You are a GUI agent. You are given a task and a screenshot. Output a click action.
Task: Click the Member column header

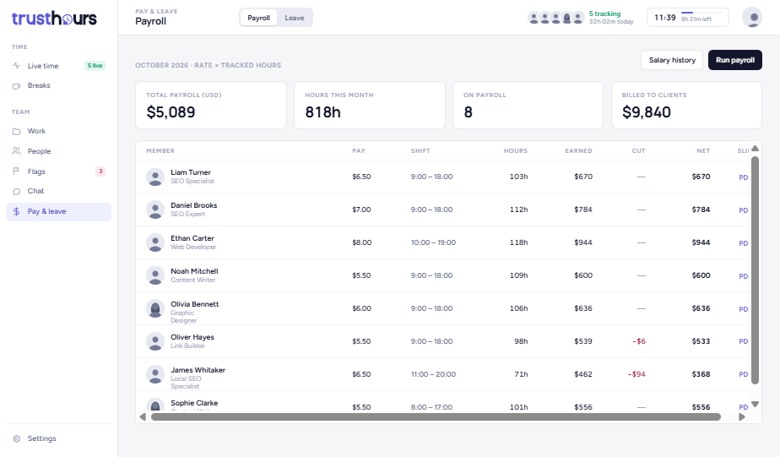[160, 151]
